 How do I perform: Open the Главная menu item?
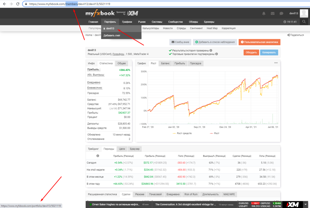point(93,22)
